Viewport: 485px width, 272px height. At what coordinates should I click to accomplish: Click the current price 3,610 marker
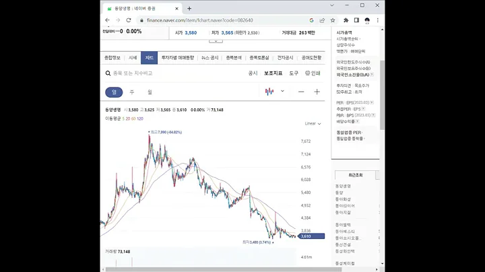click(x=311, y=236)
